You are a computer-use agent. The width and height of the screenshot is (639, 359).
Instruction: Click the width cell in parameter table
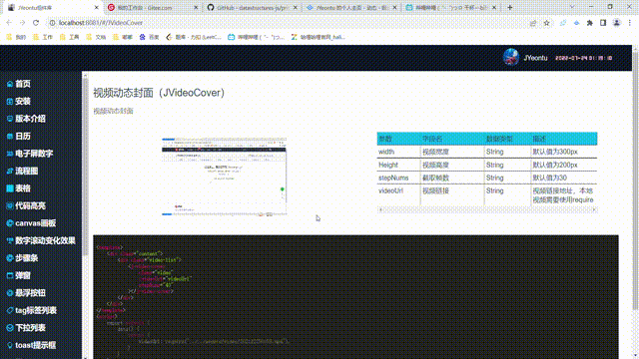click(398, 152)
